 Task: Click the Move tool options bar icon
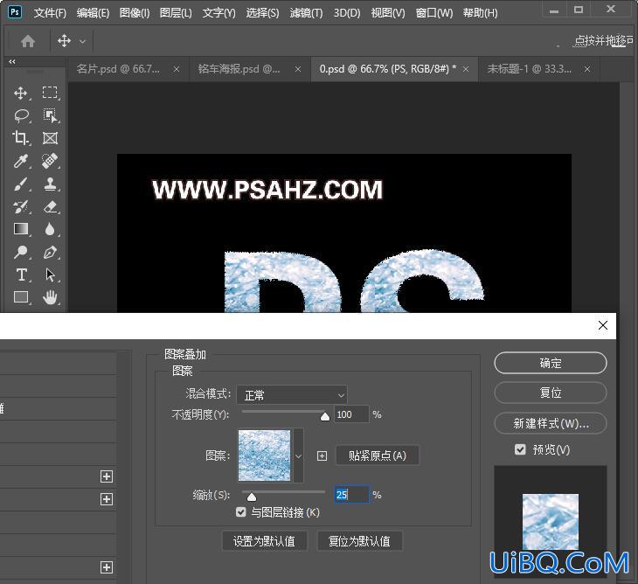pos(65,41)
